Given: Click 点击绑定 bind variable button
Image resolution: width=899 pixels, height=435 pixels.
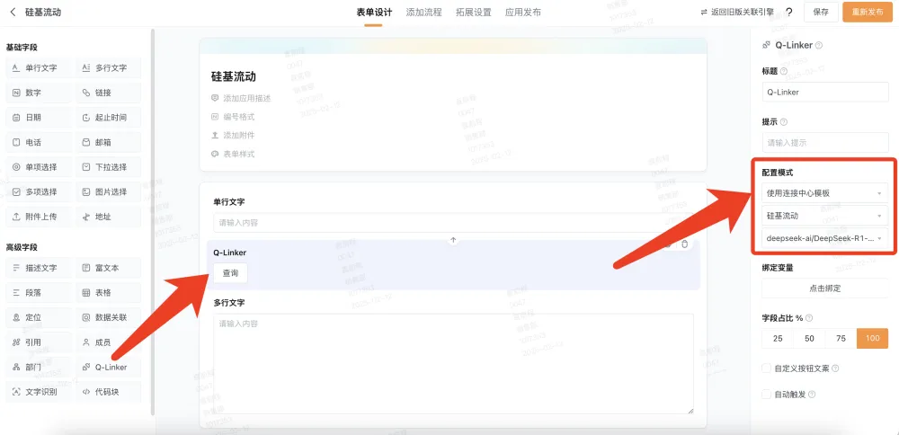Looking at the screenshot, I should coord(825,289).
